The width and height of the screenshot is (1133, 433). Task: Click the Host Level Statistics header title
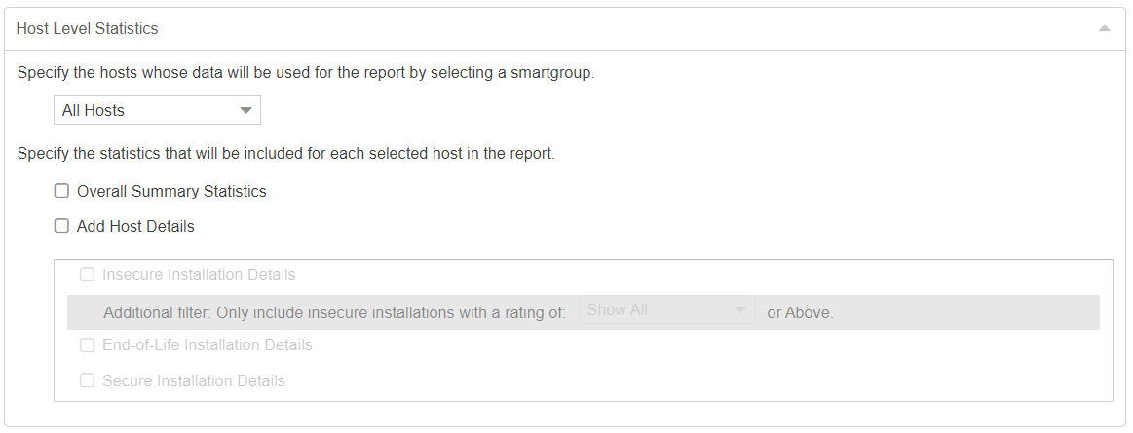point(87,29)
